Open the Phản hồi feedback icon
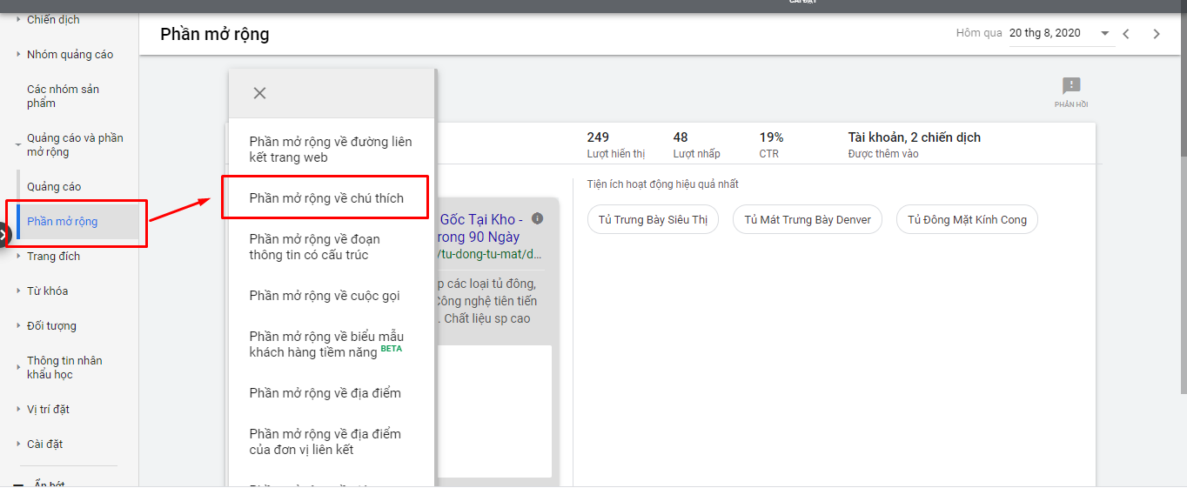The image size is (1187, 488). 1071,92
